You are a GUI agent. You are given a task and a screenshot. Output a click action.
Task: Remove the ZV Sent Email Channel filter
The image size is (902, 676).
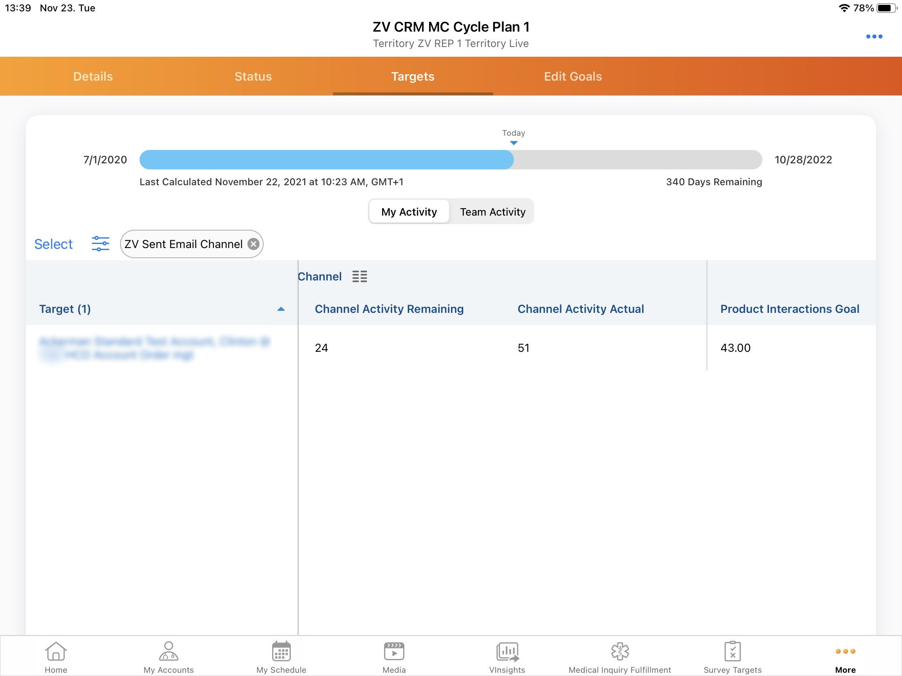point(253,244)
